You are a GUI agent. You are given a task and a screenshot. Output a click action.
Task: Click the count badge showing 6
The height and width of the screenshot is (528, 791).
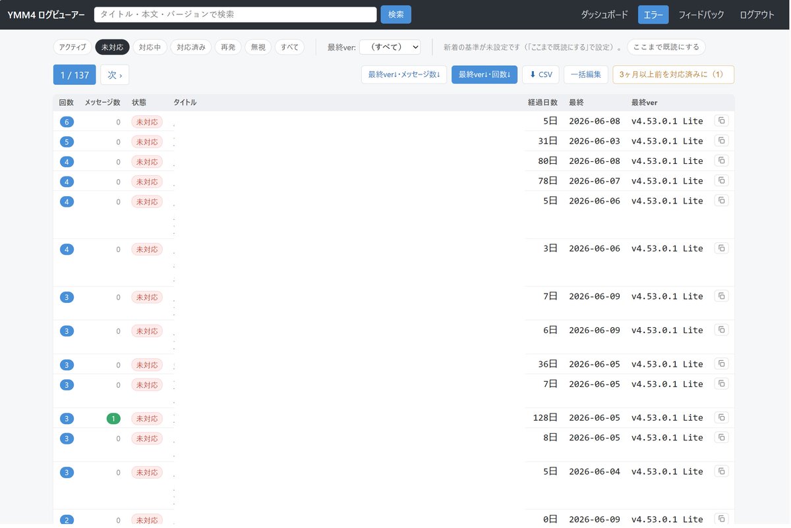[67, 122]
